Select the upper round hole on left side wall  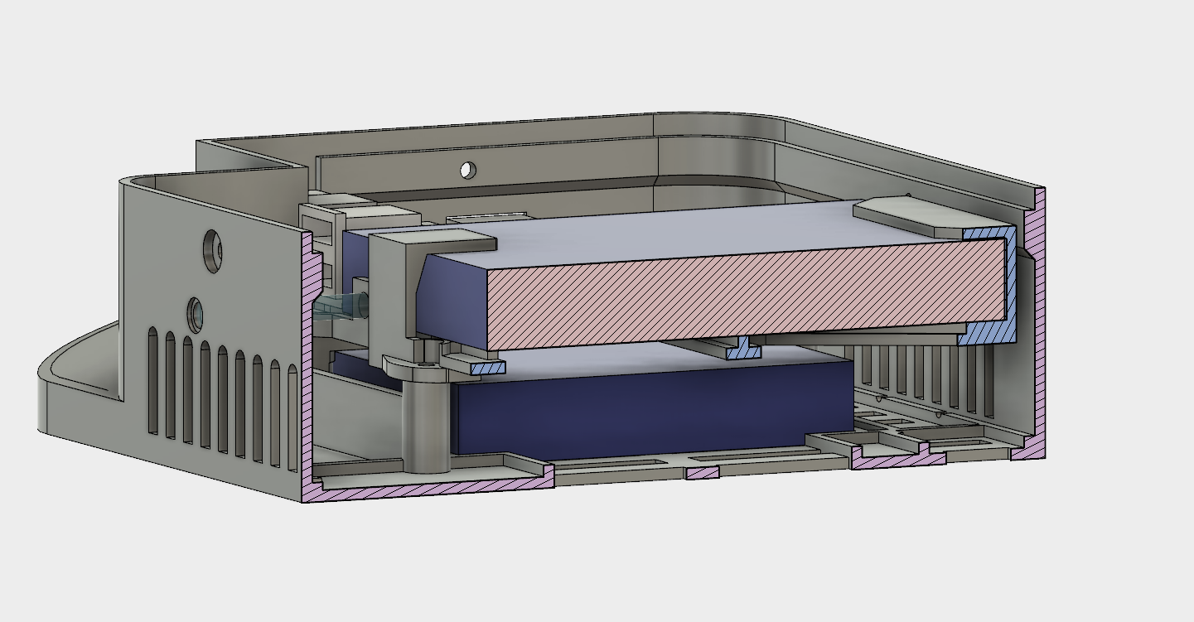(x=213, y=251)
